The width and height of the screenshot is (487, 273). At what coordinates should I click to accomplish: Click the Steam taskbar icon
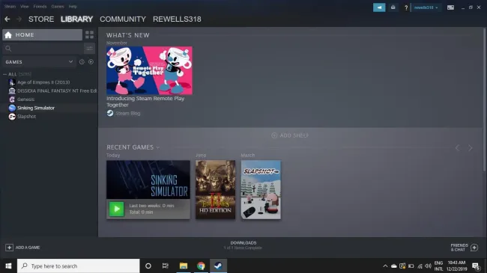pyautogui.click(x=218, y=266)
